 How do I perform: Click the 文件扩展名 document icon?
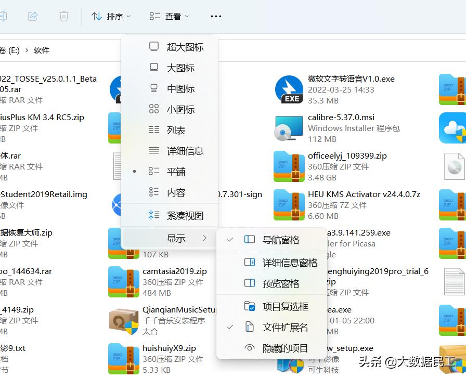tap(249, 327)
